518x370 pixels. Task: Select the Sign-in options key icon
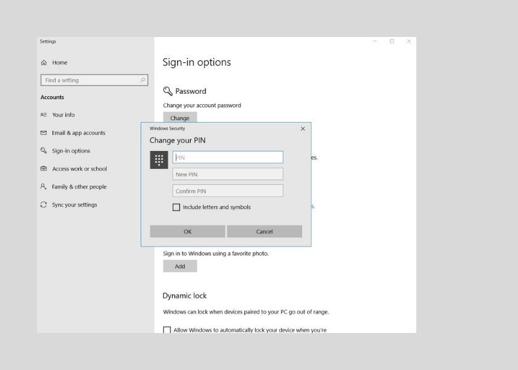point(43,150)
